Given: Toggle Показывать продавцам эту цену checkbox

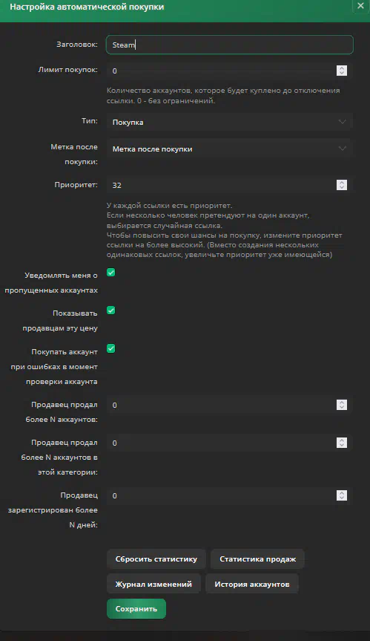Looking at the screenshot, I should (111, 310).
